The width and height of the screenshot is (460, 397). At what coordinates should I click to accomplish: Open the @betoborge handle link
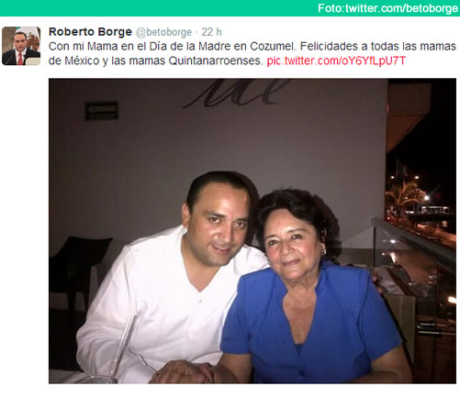coord(163,32)
